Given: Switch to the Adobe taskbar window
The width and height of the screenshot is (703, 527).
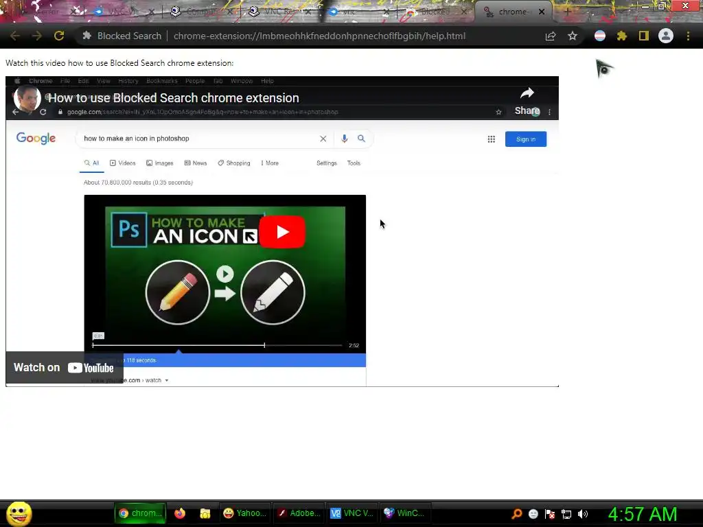Looking at the screenshot, I should [299, 513].
